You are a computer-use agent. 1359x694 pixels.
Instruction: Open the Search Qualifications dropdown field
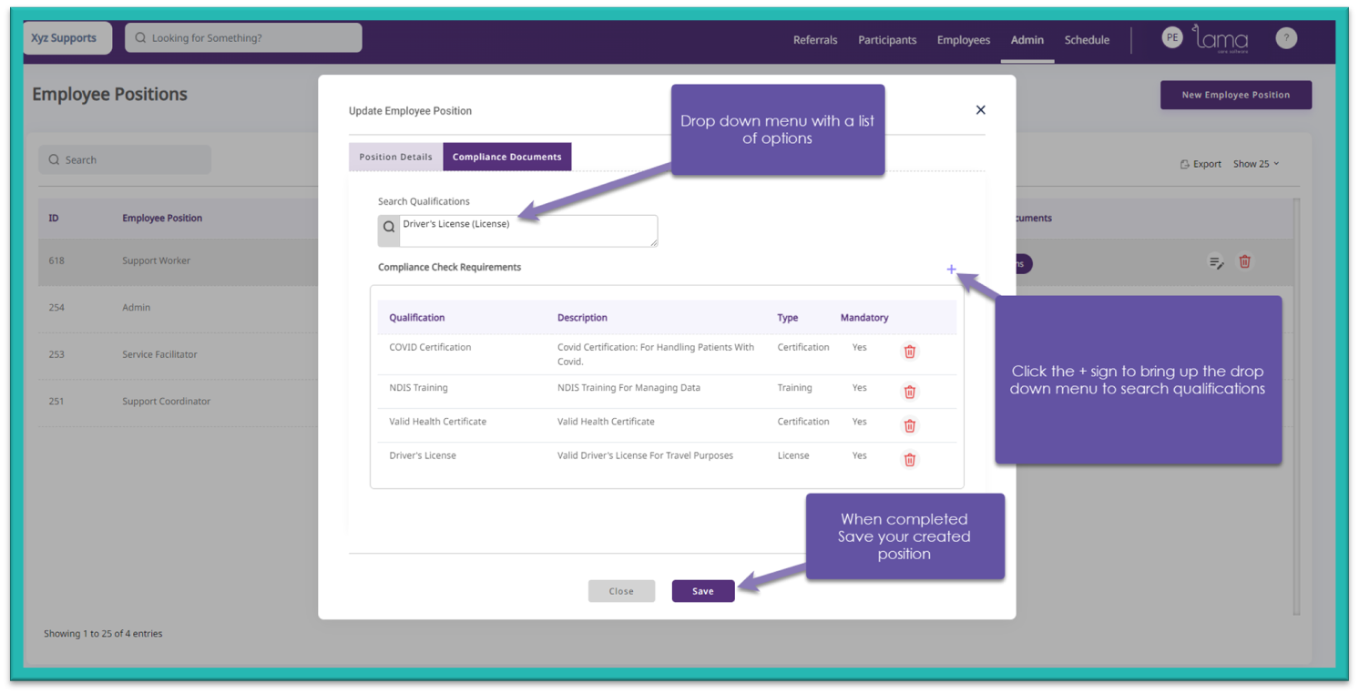(527, 230)
